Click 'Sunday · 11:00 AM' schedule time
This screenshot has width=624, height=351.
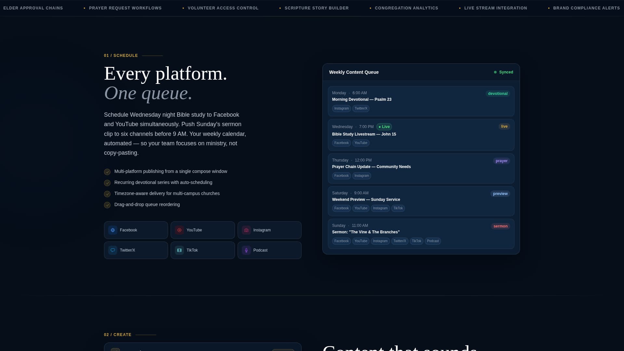point(350,226)
